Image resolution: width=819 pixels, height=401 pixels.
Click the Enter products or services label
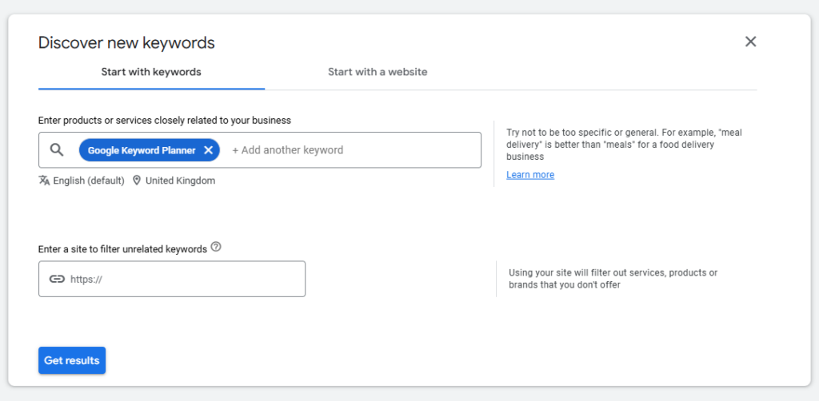165,121
